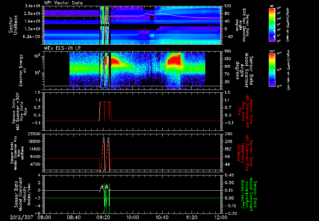
Task: Click the 110 scanner angle tick label
Action: [x=228, y=66]
